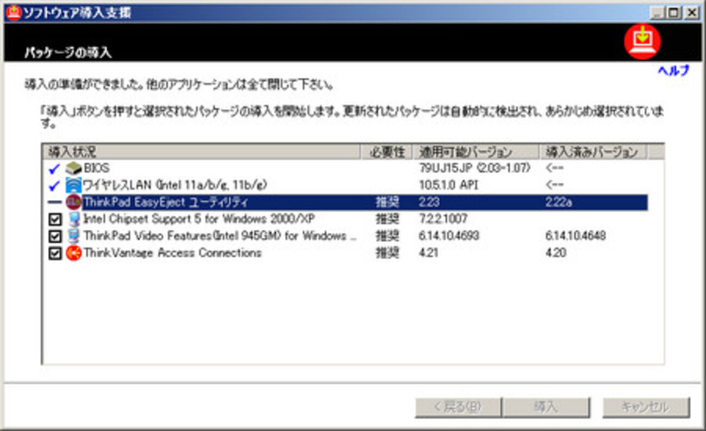Sort by the 導入済みバージョン column header
This screenshot has width=706, height=431.
coord(593,151)
